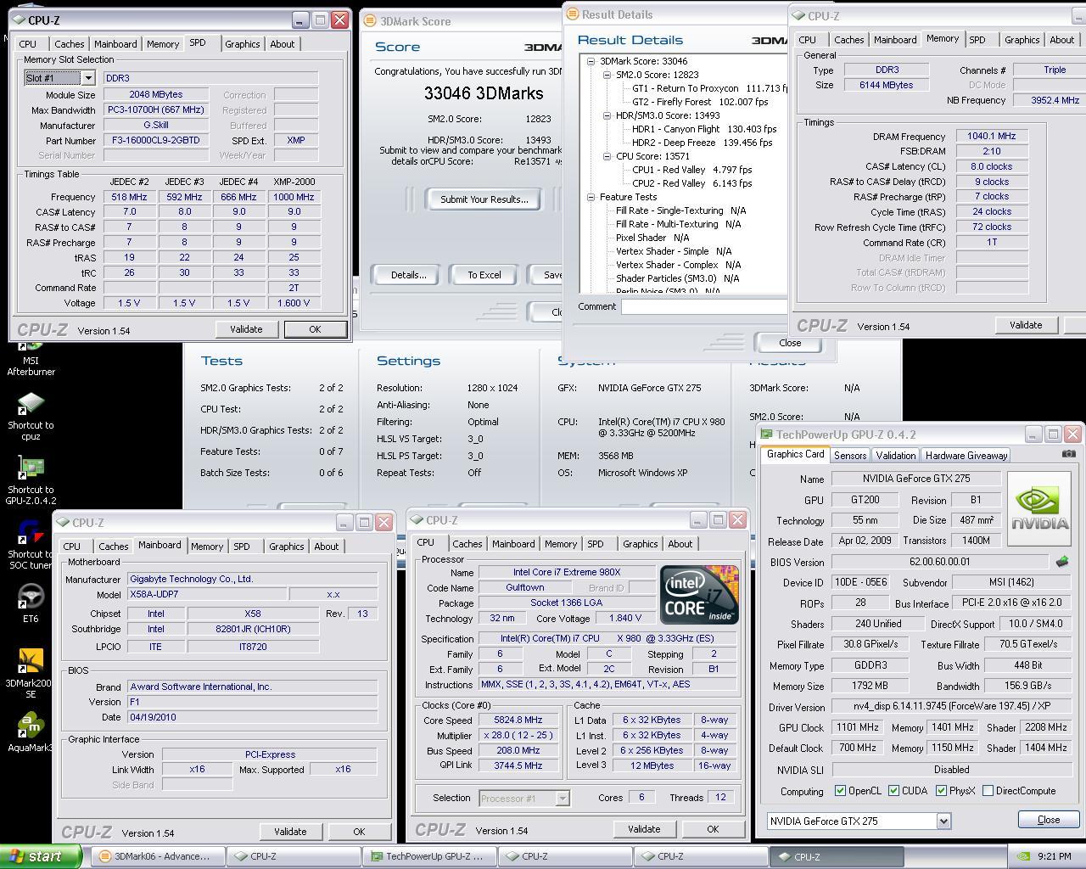The width and height of the screenshot is (1086, 869).
Task: Click OK in the CPU tab CPU-Z window
Action: pyautogui.click(x=713, y=829)
